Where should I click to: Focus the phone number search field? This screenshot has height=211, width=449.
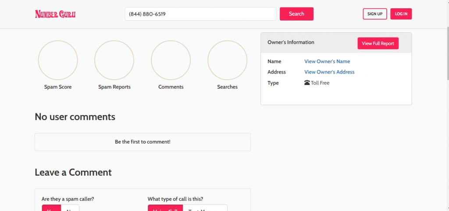coord(200,14)
